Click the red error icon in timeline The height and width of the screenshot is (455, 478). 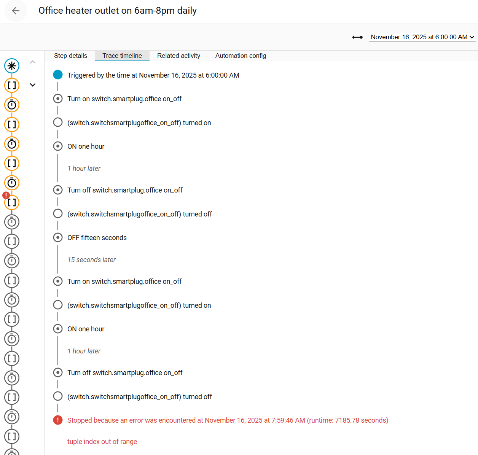pos(58,420)
